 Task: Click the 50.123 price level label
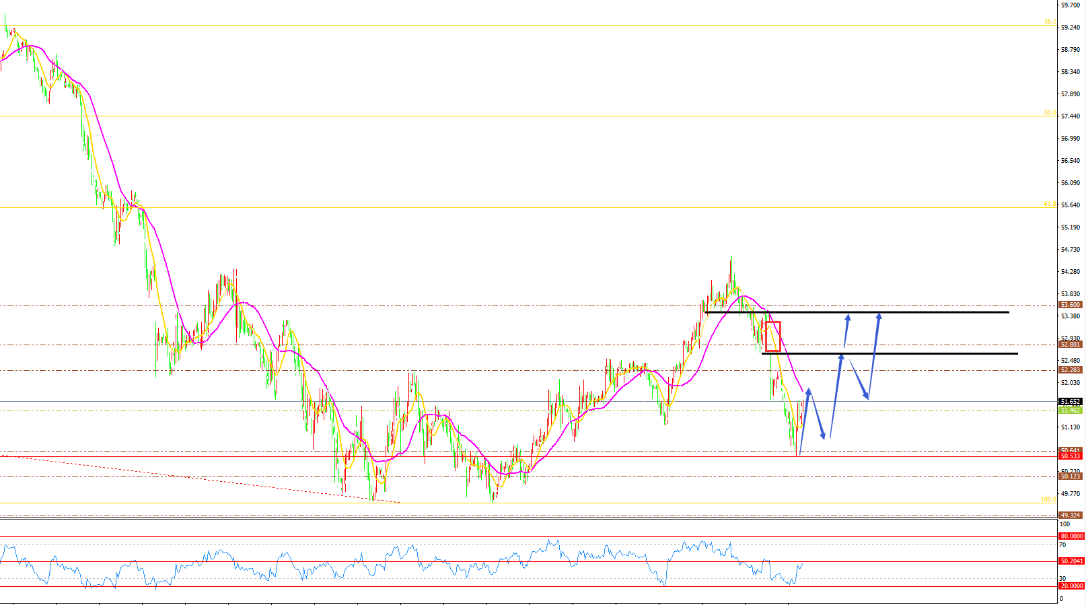(x=1070, y=476)
